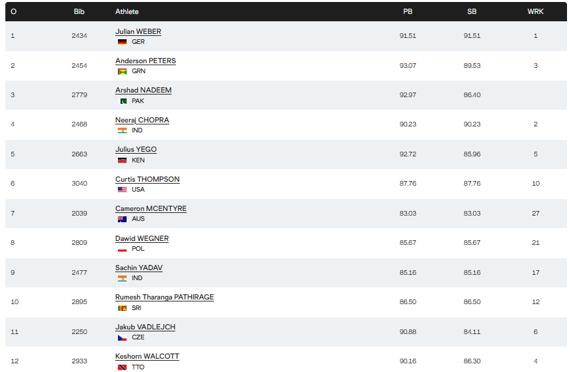Screen dimensions: 573x372
Task: Click the German flag icon under Julian Weber
Action: (122, 42)
